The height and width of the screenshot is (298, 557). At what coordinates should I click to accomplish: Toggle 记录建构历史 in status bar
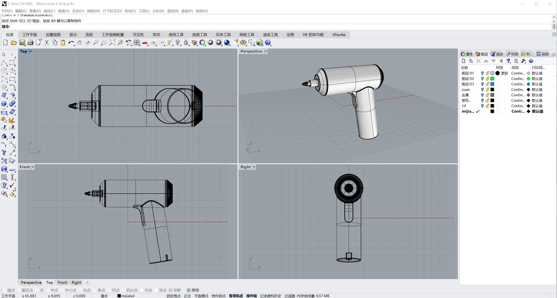tap(271, 296)
